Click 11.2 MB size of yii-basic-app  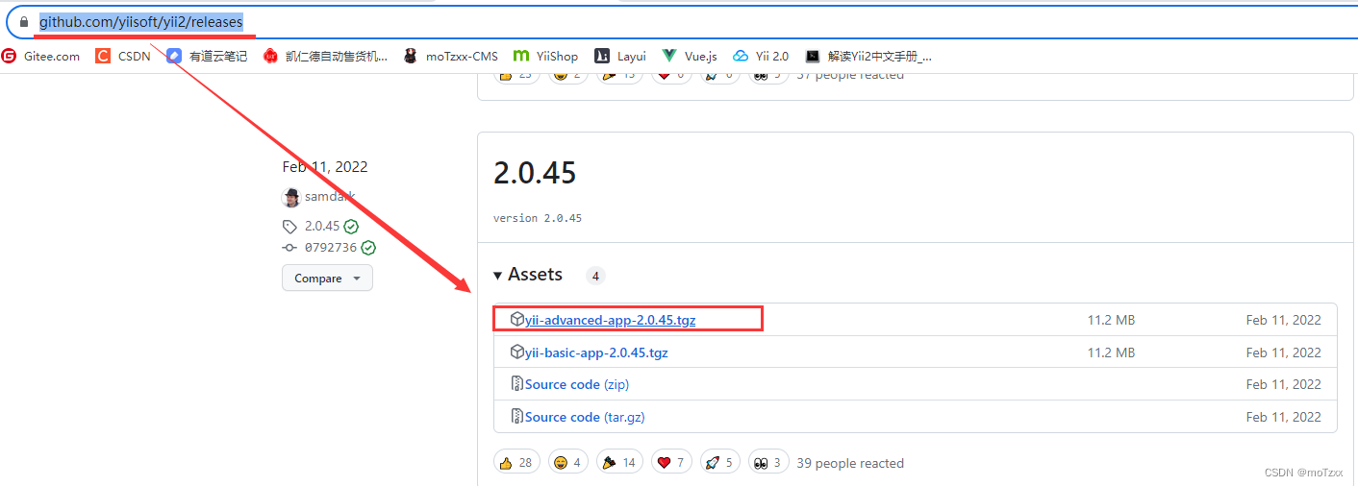click(1111, 352)
